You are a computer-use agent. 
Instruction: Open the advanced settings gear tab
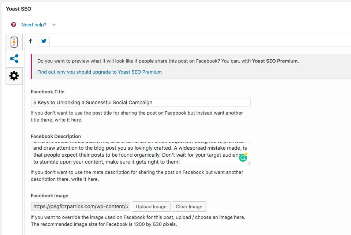coord(14,76)
